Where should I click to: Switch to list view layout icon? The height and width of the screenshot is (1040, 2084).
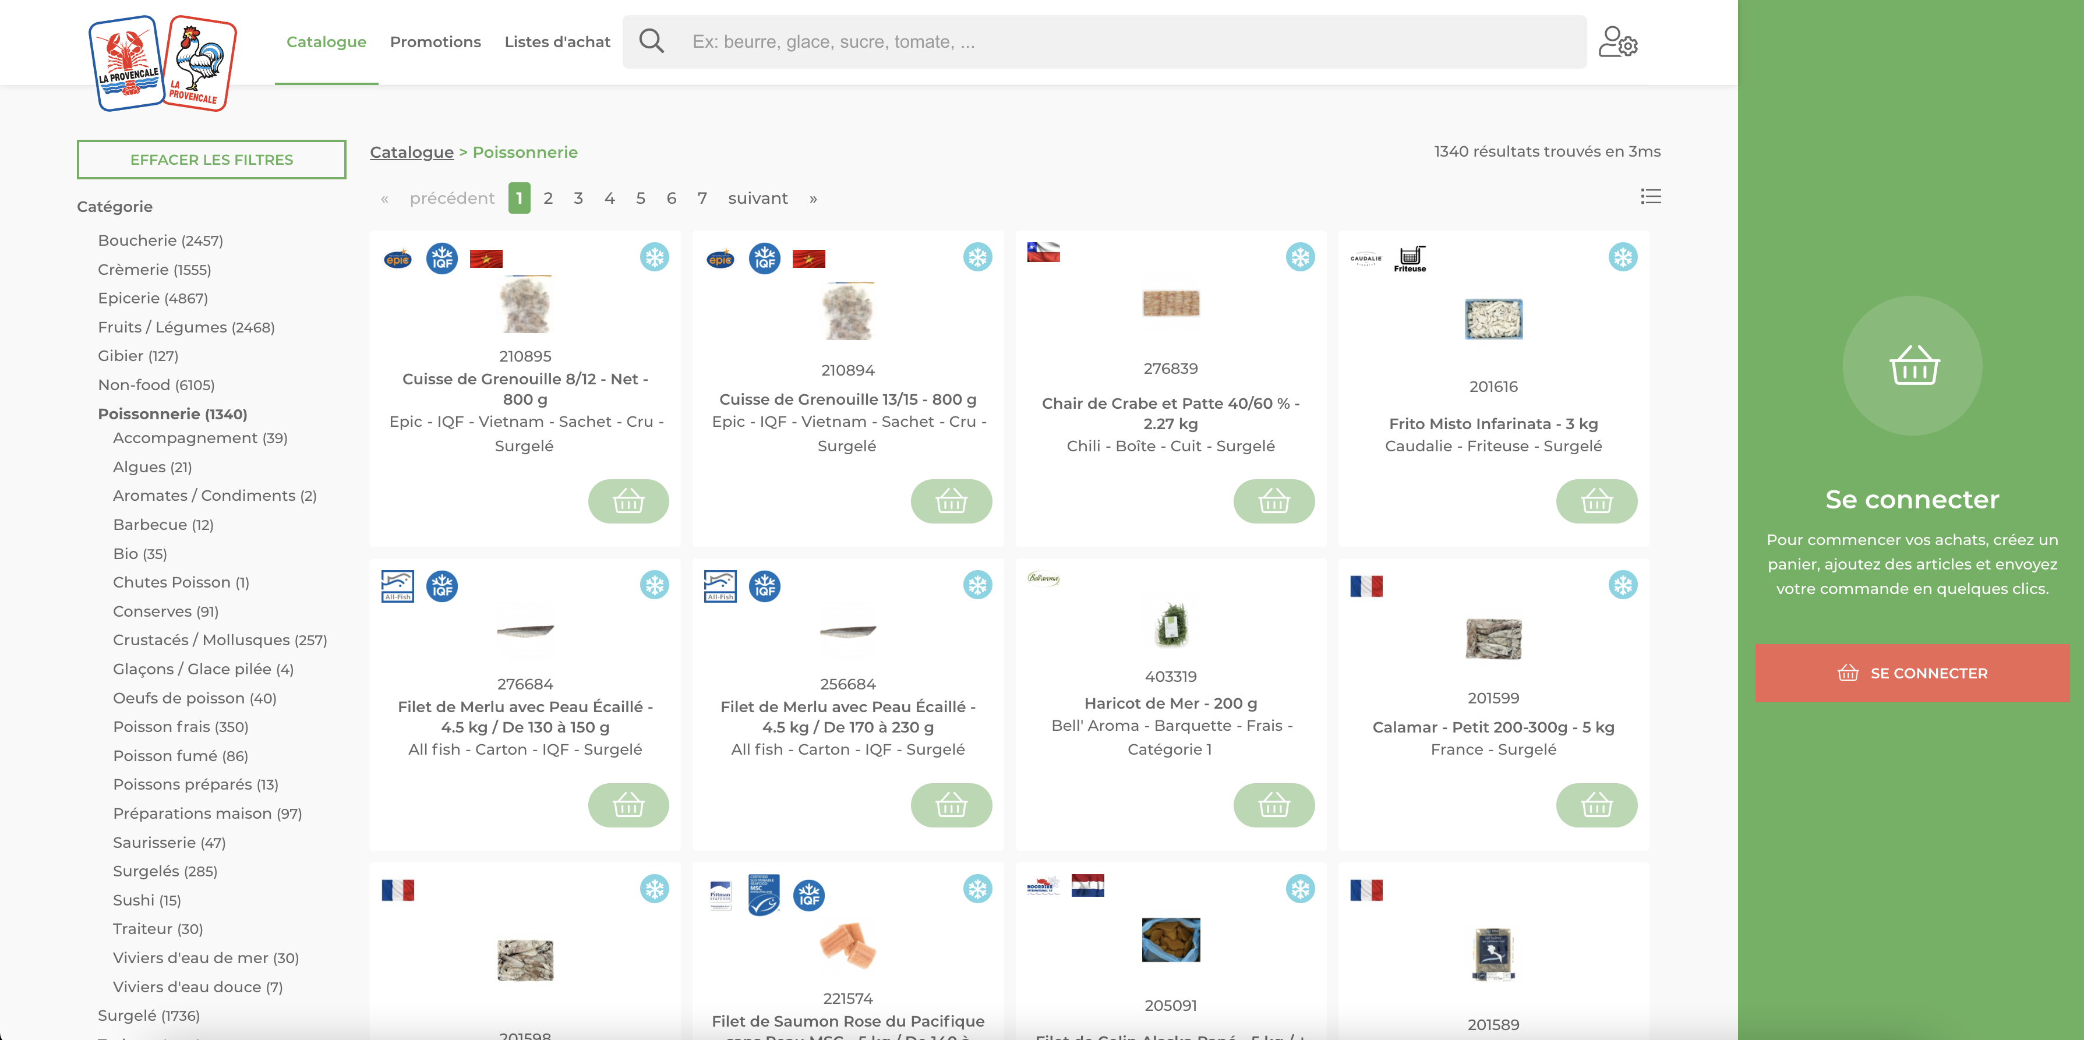point(1651,196)
